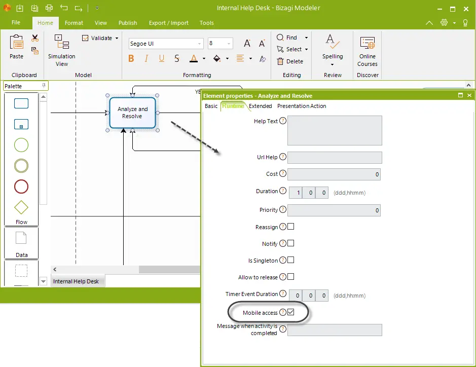Apply strikethrough formatting icon
476x367 pixels.
(177, 58)
